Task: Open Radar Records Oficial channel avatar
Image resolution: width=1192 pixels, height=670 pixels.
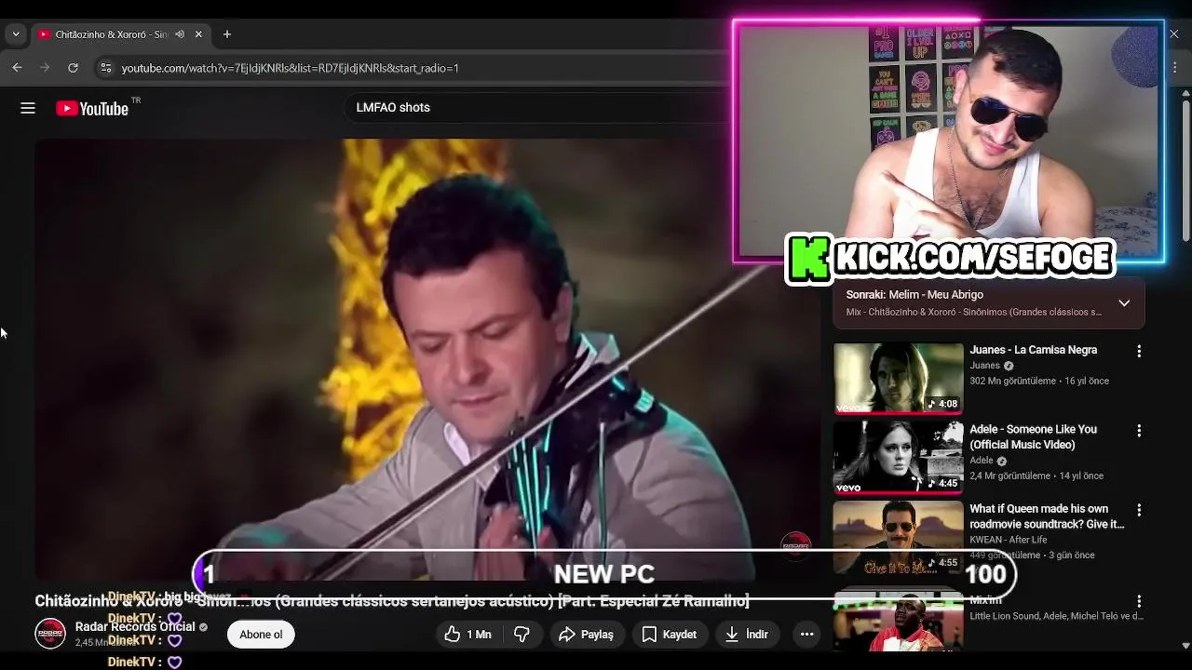Action: [50, 634]
